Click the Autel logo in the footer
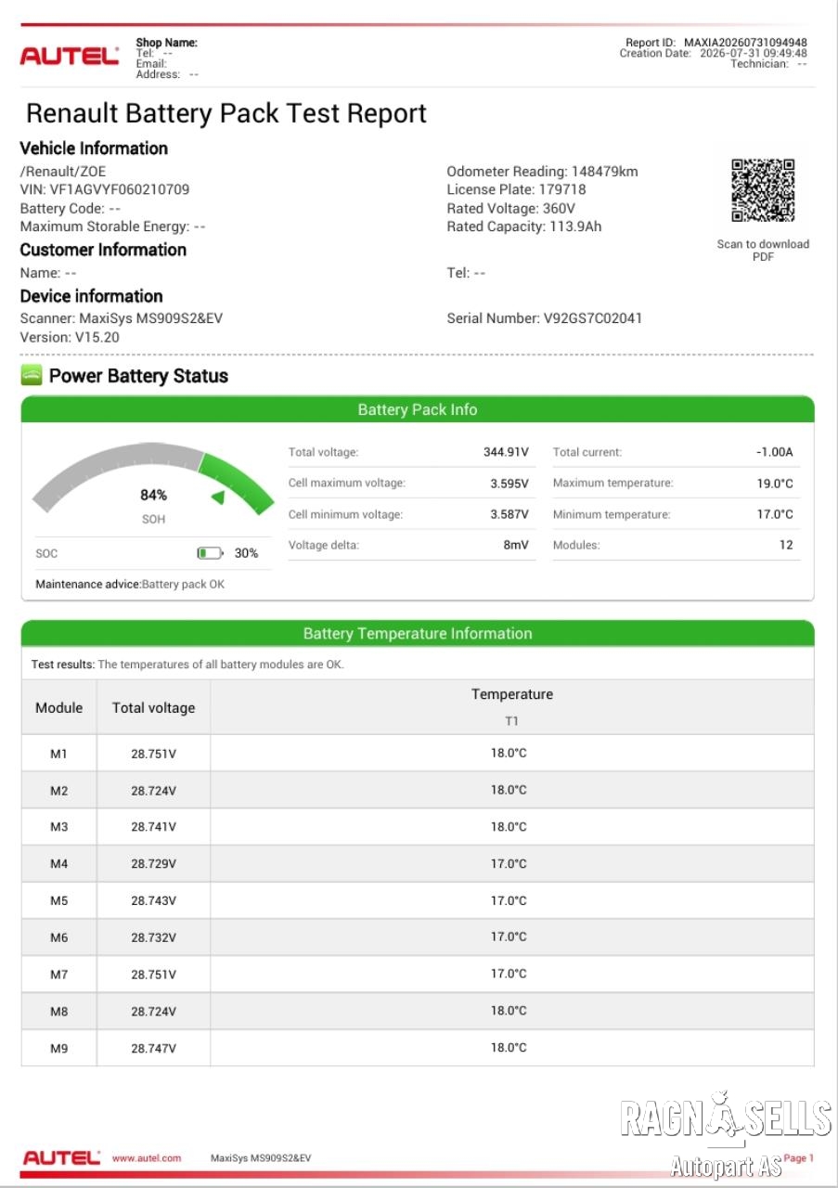Image resolution: width=838 pixels, height=1188 pixels. pos(60,1158)
